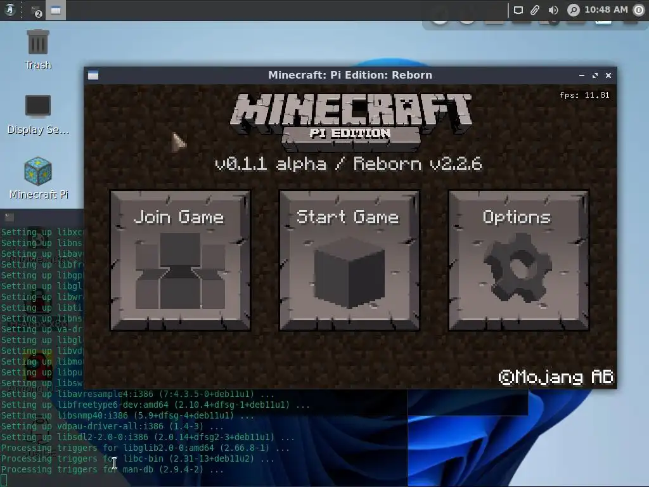Select the Minecraft window taskbar button

click(56, 10)
